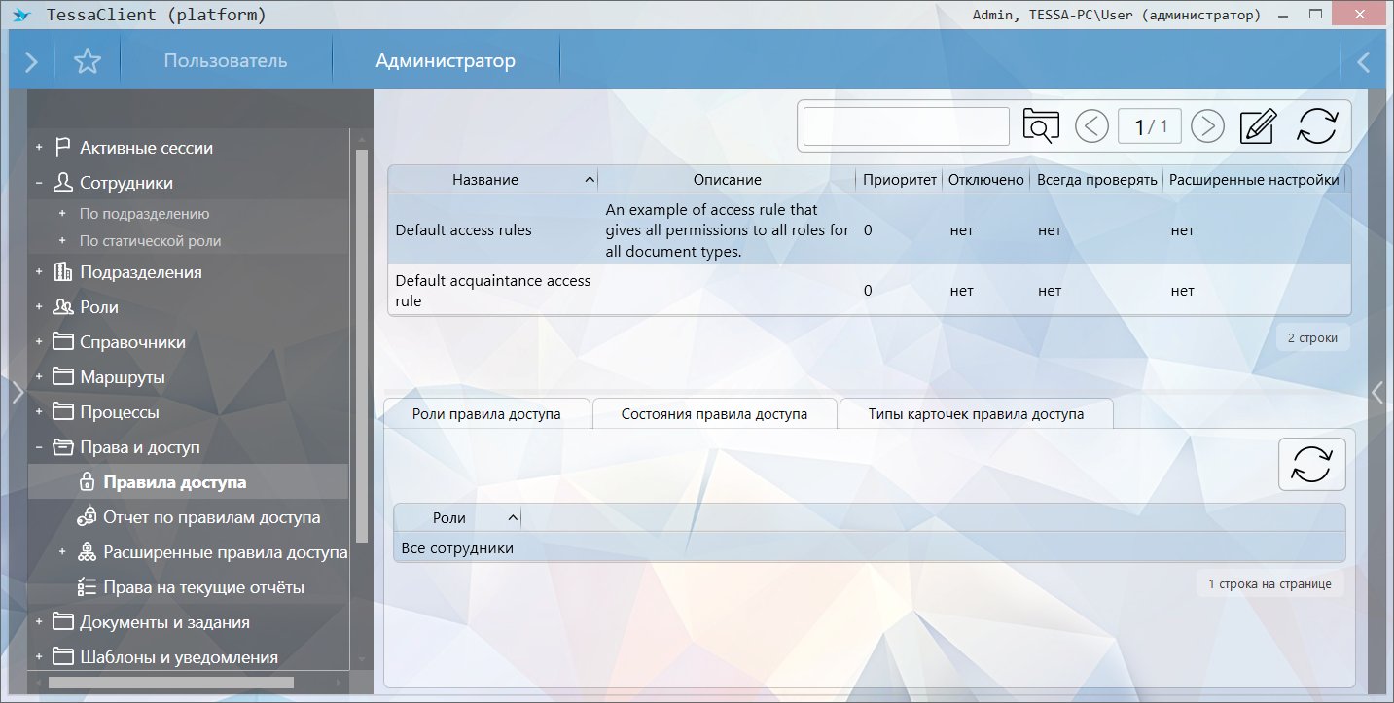Refresh the access rules table

pyautogui.click(x=1318, y=126)
